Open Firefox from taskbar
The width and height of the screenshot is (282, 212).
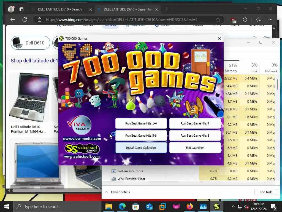pos(189,206)
